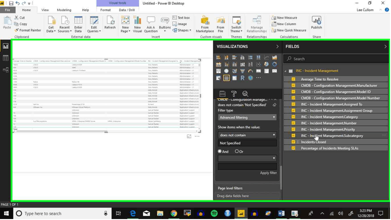The height and width of the screenshot is (220, 391).
Task: Select the Or radio button
Action: point(237,151)
